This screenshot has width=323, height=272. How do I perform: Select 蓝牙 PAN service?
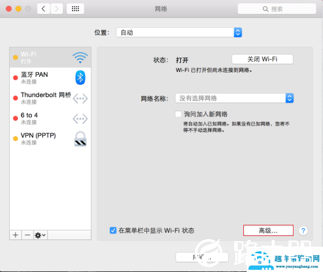[x=50, y=78]
